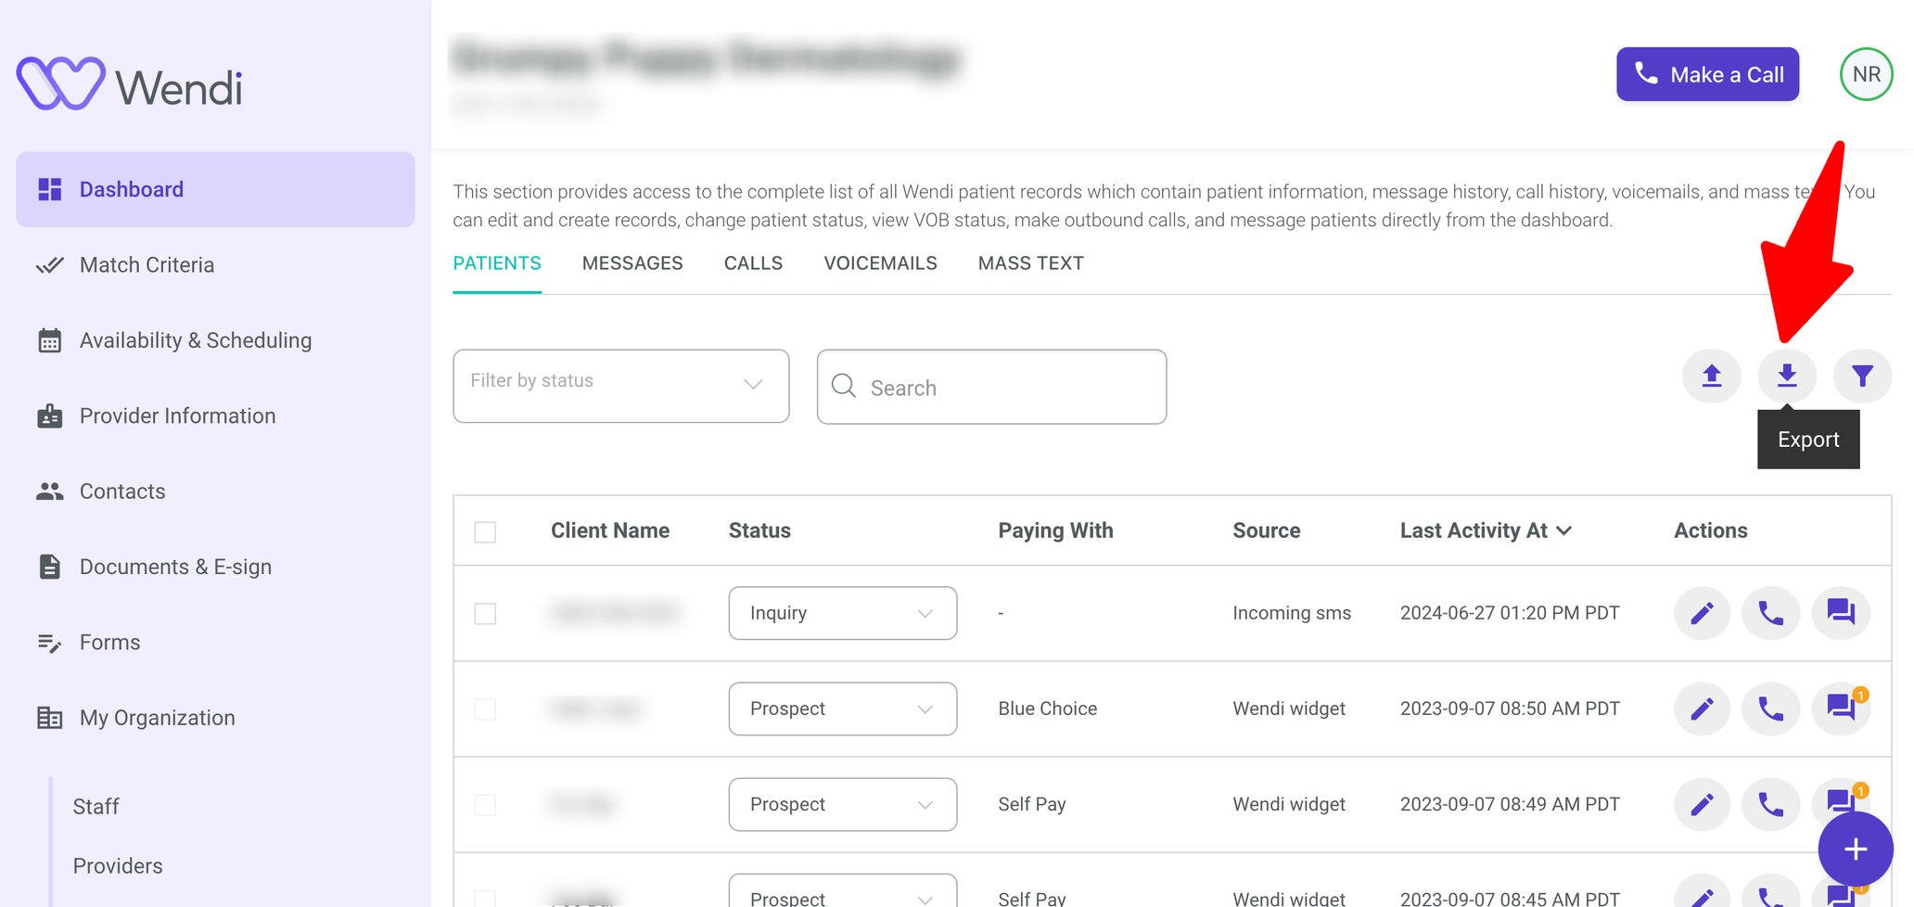Viewport: 1914px width, 907px height.
Task: Edit the Inquiry patient record pencil icon
Action: [1702, 613]
